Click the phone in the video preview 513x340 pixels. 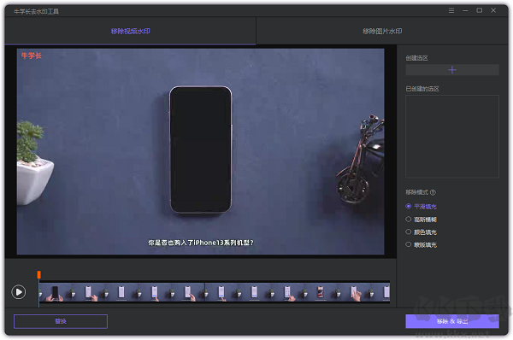click(x=201, y=149)
